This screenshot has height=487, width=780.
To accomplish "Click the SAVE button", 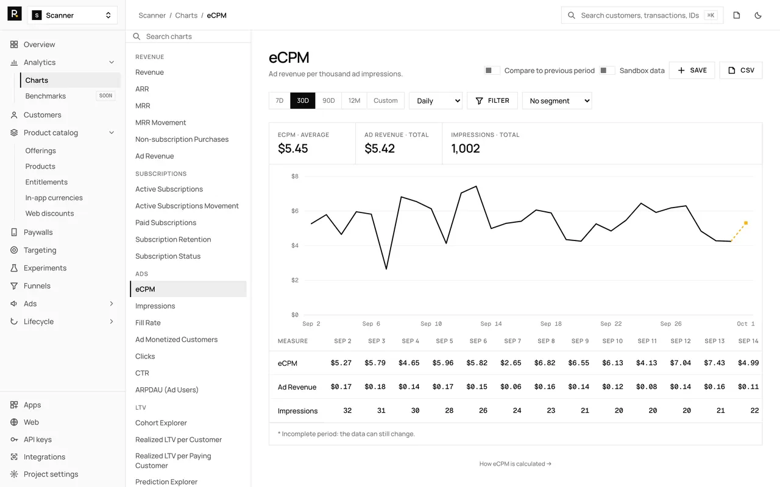I will 692,71.
